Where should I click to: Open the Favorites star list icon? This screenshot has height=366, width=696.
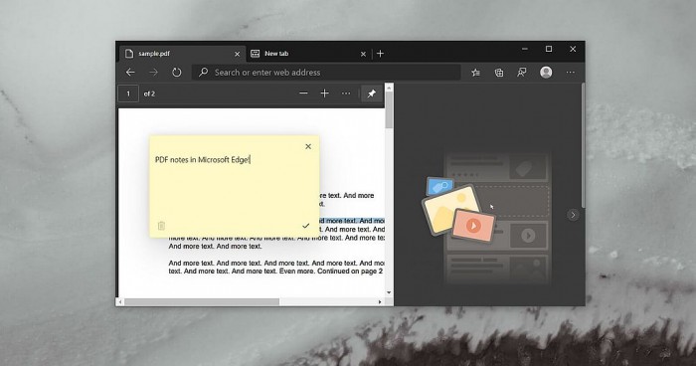pyautogui.click(x=476, y=73)
